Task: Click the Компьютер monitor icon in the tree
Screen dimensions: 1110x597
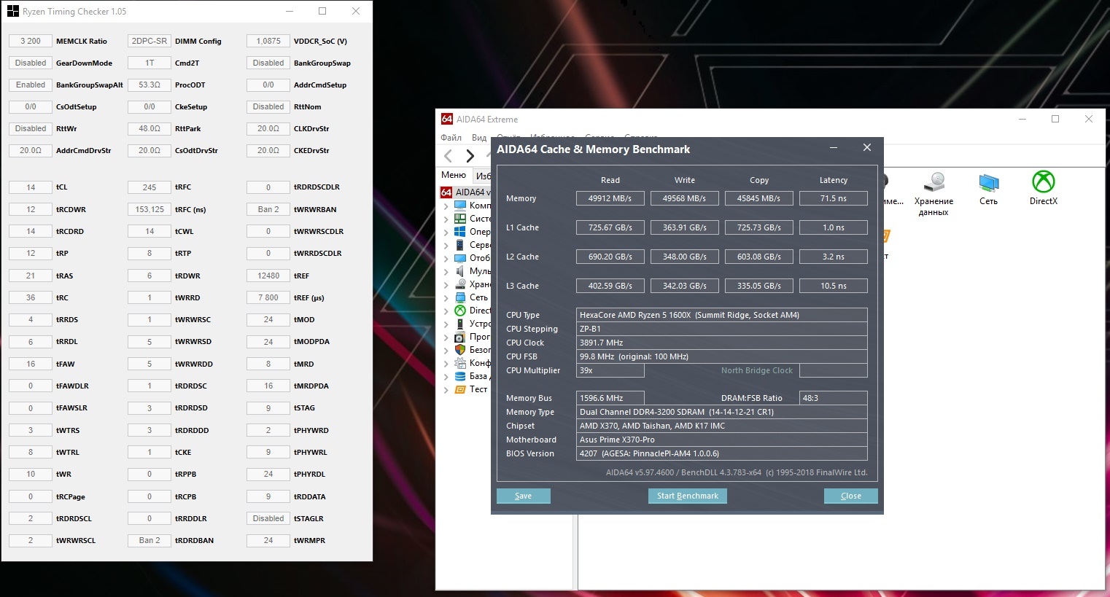Action: coord(460,206)
